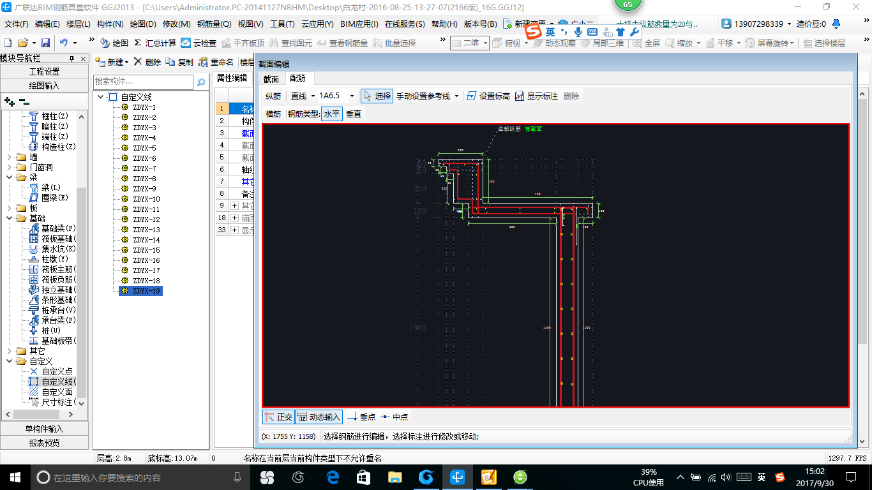Click the Sogou input wrench icon
The height and width of the screenshot is (490, 872).
(635, 31)
